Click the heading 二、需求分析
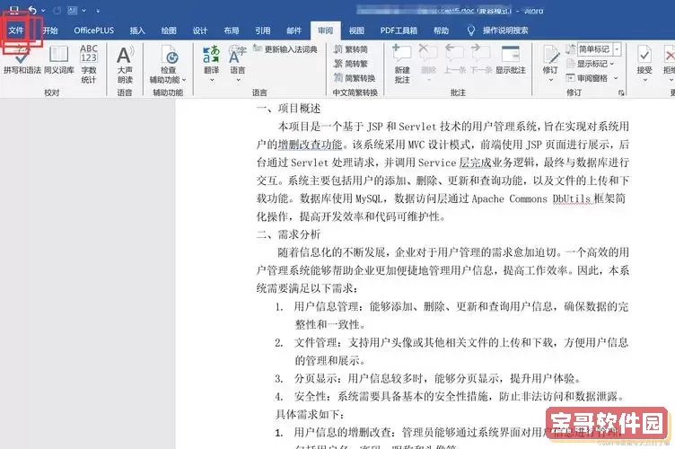Viewport: 675px width, 449px height. [x=288, y=234]
